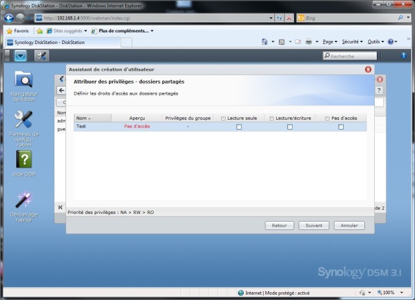Viewport: 415px width, 300px height.
Task: Open the DSM main menu dropdown button
Action: 20,56
